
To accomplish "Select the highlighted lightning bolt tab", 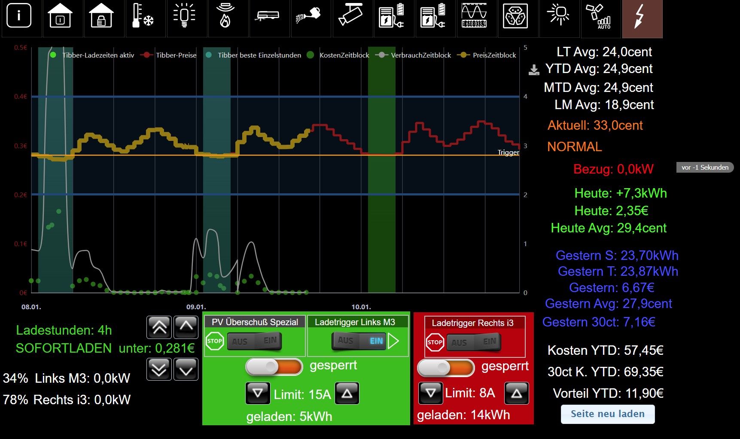I will tap(642, 18).
